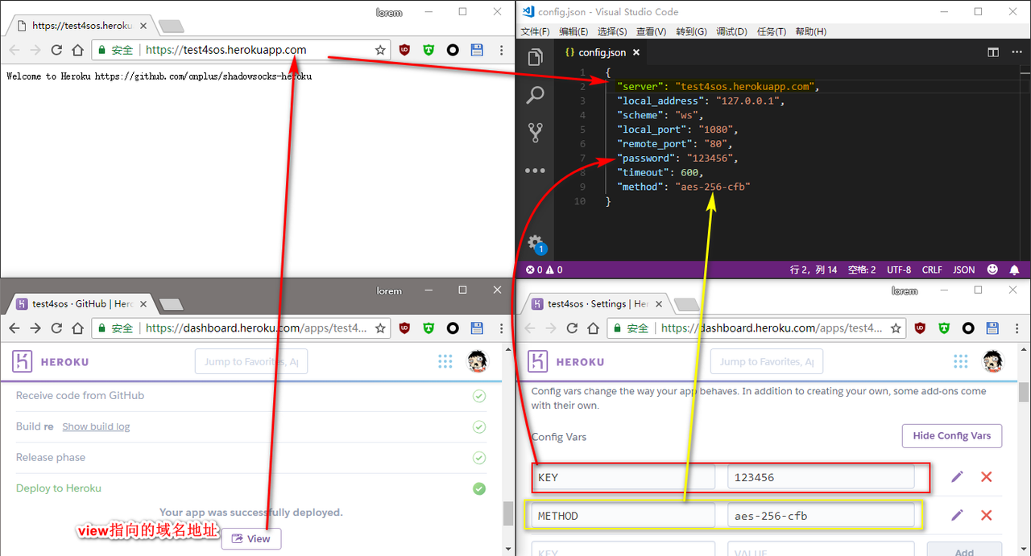The image size is (1031, 556).
Task: Click forward arrow in GitHub deploy Heroku window
Action: click(x=35, y=328)
